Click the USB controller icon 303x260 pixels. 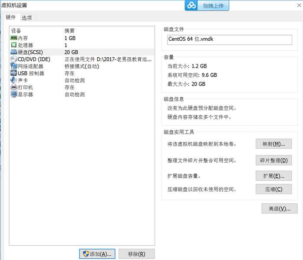pos(14,73)
